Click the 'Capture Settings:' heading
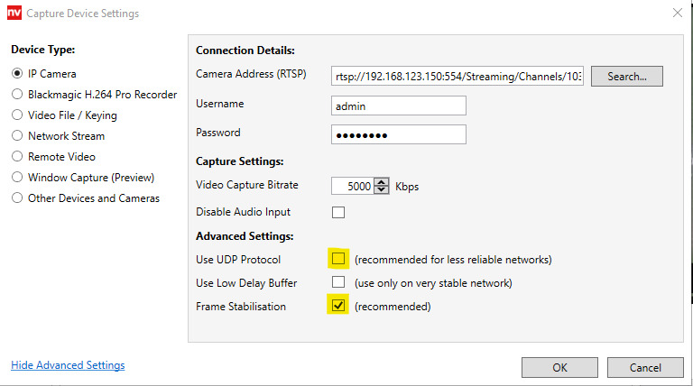Image resolution: width=693 pixels, height=386 pixels. (239, 161)
